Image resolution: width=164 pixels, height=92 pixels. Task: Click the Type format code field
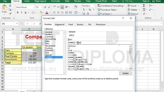tap(100, 43)
